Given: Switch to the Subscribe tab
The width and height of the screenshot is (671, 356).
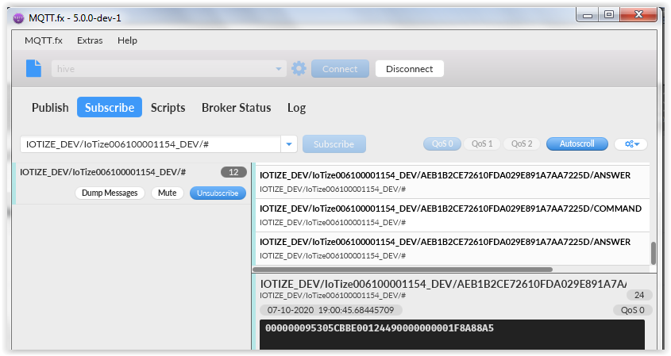Looking at the screenshot, I should pyautogui.click(x=110, y=107).
